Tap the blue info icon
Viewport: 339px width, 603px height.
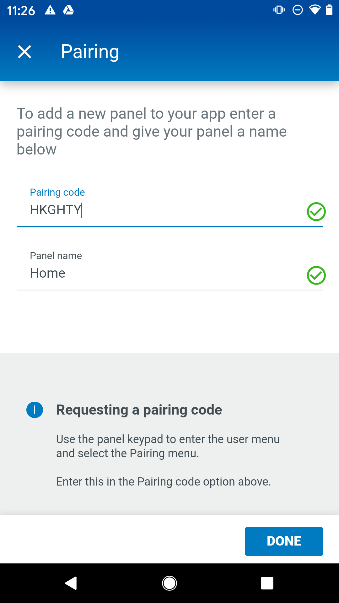pyautogui.click(x=35, y=410)
